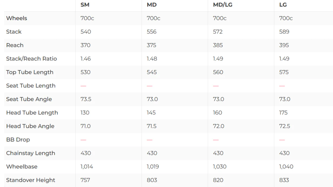
Task: Click the Top Tube Length label
Action: (x=30, y=72)
